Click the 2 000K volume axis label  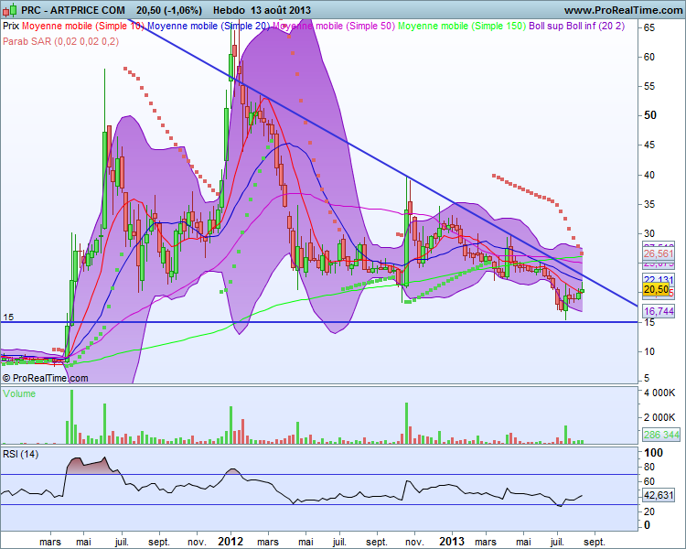[659, 417]
